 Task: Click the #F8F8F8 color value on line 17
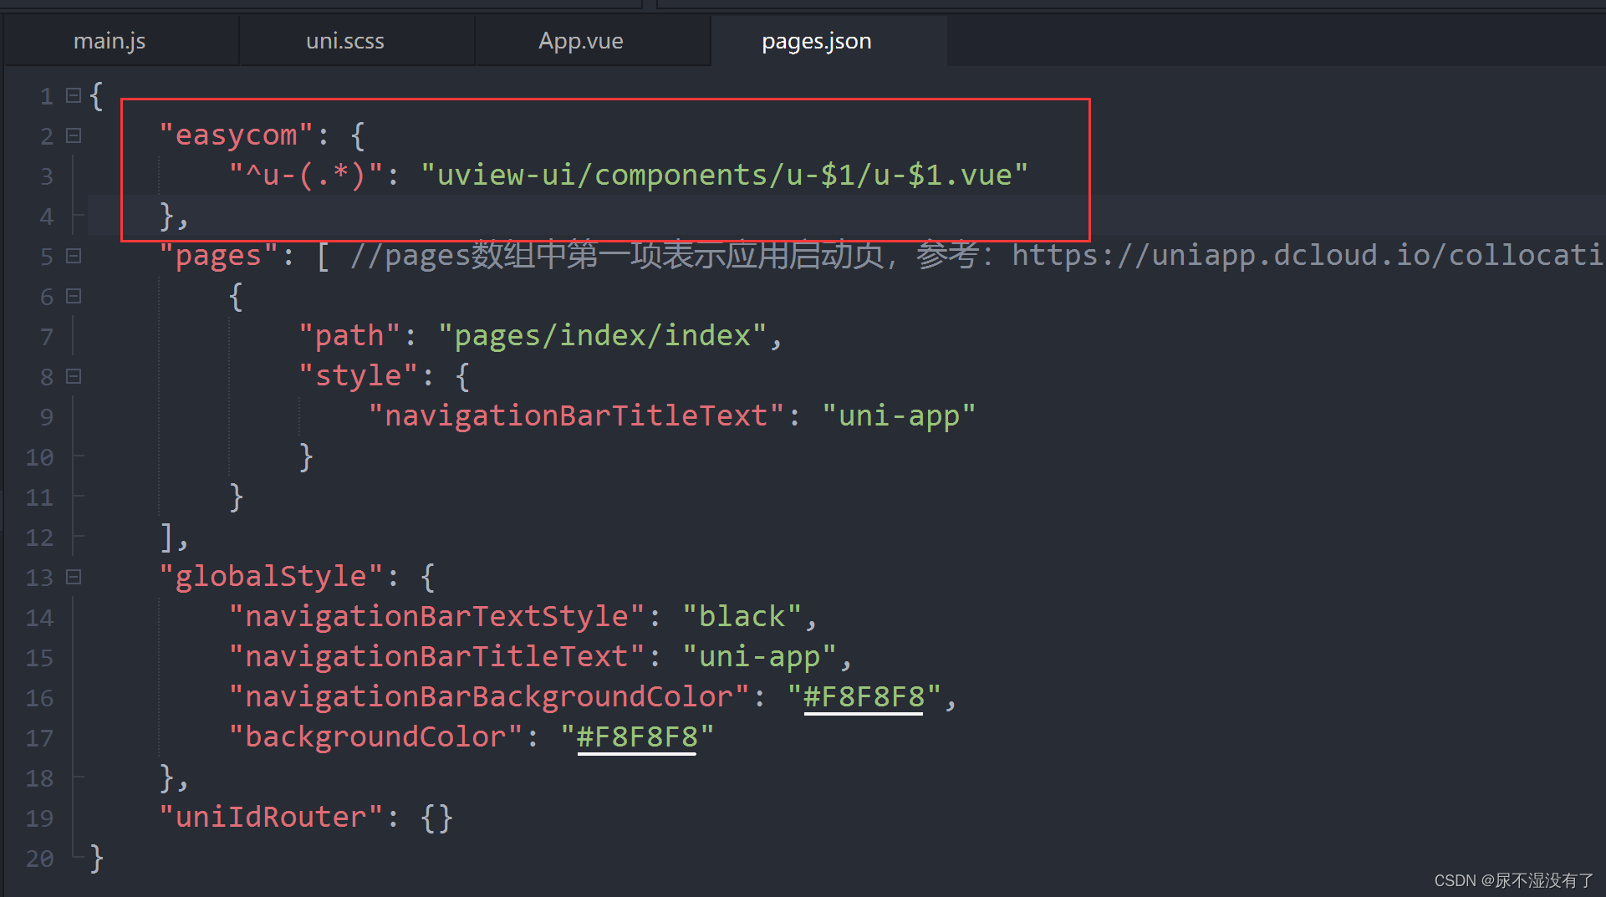[x=637, y=737]
